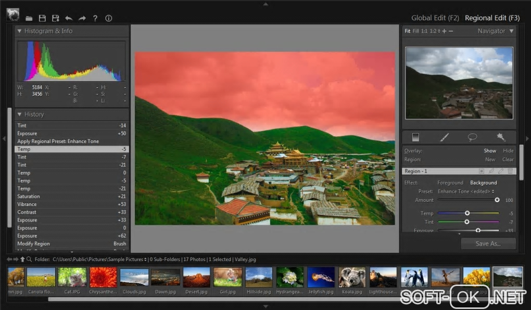Screen dimensions: 531x310
Task: Delete Region - 1 with the trash icon
Action: [510, 171]
